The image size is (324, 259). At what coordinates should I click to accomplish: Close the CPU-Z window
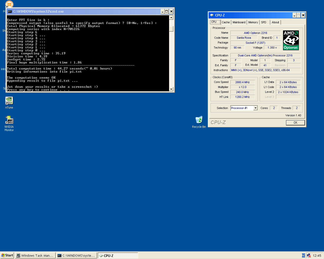coord(303,15)
